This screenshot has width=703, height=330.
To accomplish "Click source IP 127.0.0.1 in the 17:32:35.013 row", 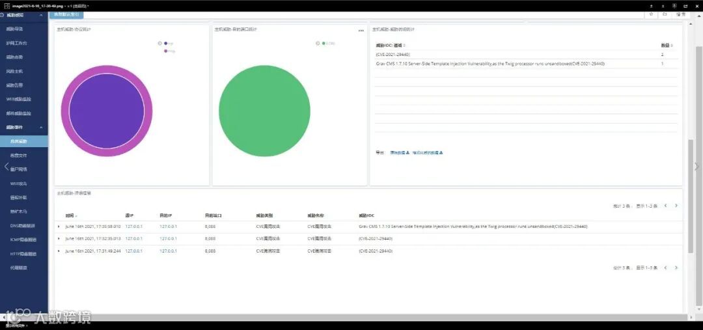I will click(133, 238).
